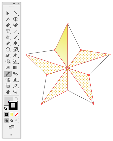
Task: Select the Star shape tool
Action: (8, 37)
